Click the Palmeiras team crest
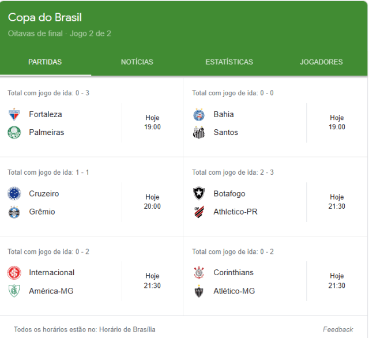This screenshot has width=369, height=338. click(14, 133)
